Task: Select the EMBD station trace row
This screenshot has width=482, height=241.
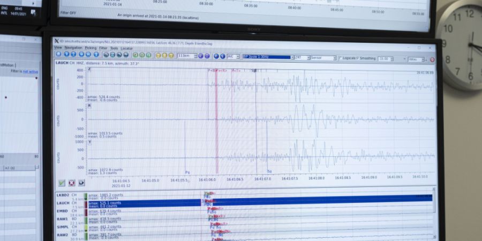Action: (x=63, y=211)
